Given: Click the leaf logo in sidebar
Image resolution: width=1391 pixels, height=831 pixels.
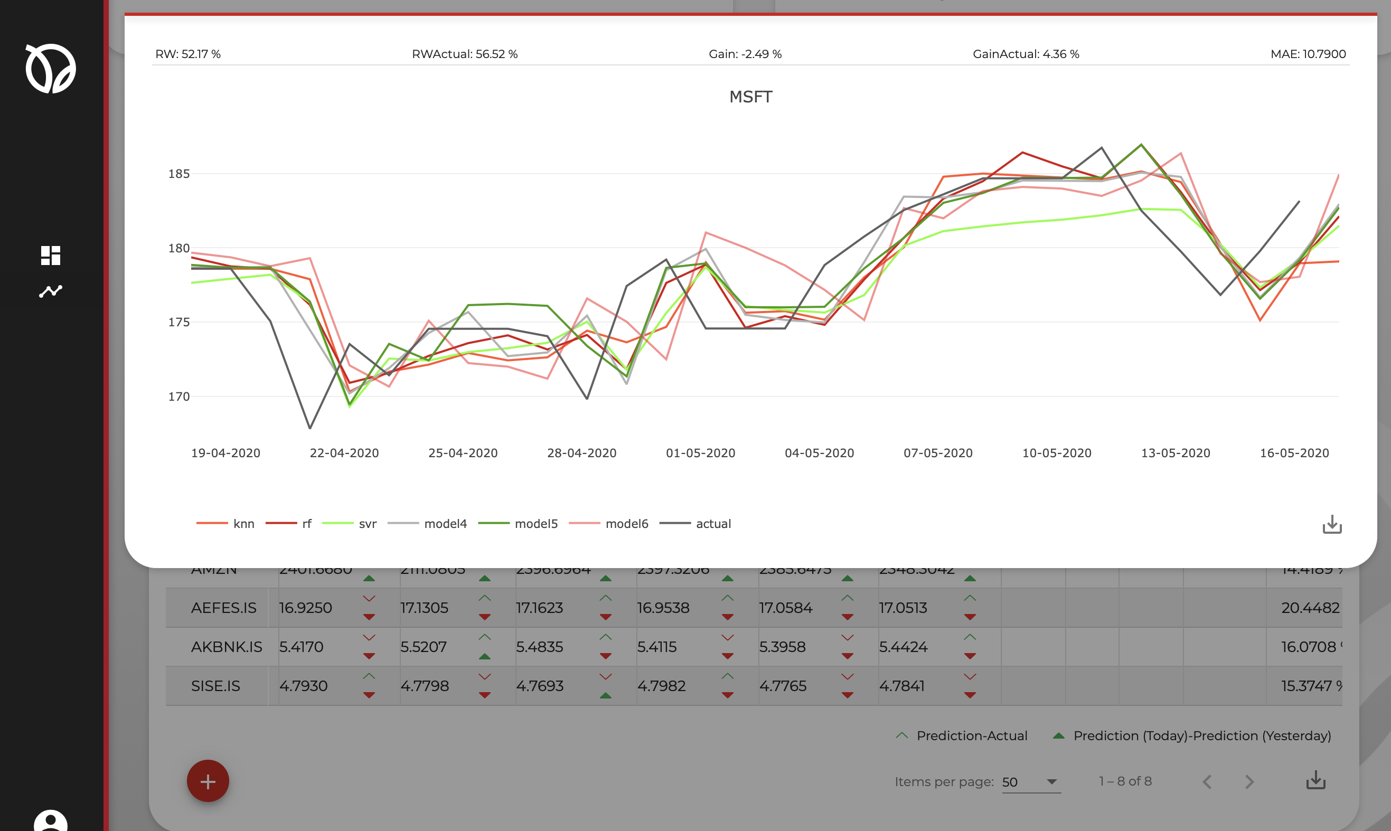Looking at the screenshot, I should point(50,68).
